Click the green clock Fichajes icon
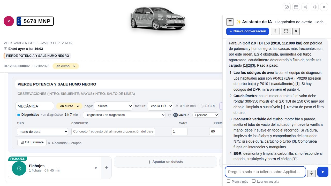Viewport: 331px width, 186px height. point(19,168)
